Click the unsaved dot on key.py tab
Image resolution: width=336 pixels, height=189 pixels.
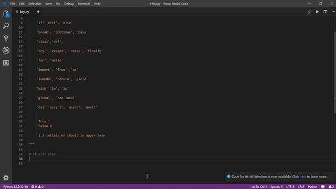(38, 12)
